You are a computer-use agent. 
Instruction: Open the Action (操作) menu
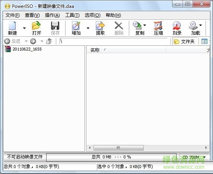coord(52,15)
